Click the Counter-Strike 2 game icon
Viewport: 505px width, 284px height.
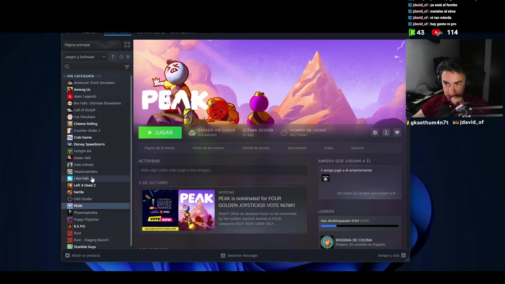70,131
